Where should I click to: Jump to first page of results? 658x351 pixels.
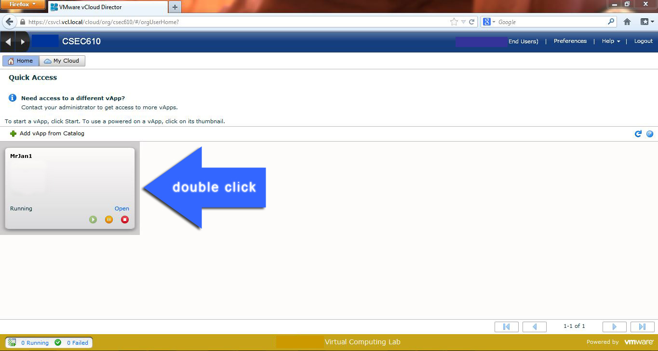point(507,326)
